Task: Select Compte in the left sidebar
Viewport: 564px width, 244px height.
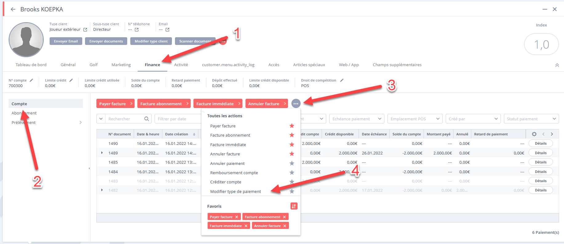Action: tap(45, 104)
